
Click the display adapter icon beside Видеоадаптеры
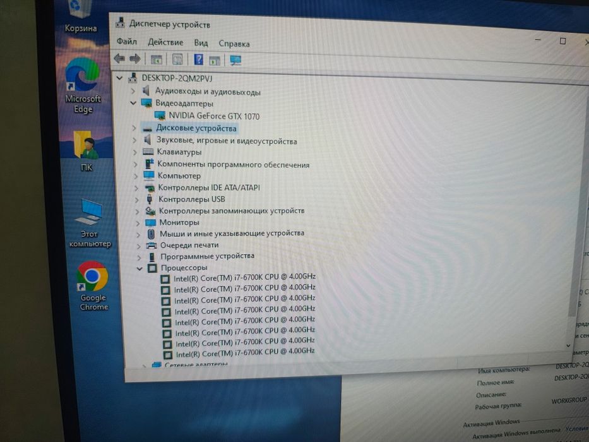coord(146,102)
